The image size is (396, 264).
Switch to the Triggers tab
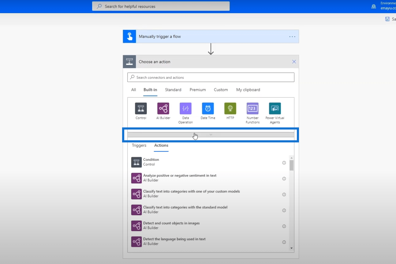coord(139,145)
